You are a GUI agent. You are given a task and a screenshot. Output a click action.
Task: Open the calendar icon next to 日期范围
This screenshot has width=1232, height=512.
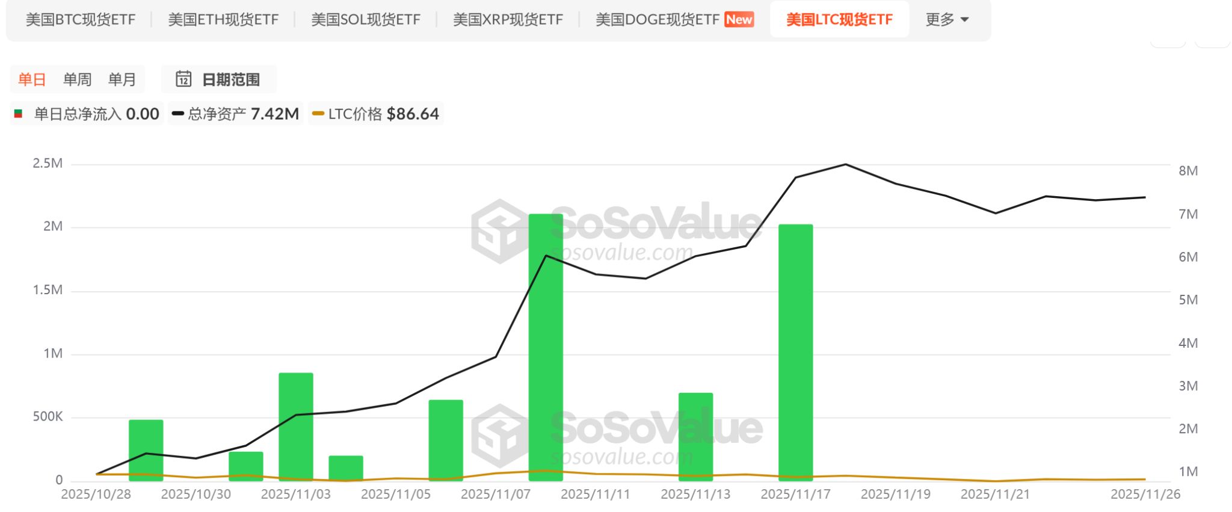184,79
